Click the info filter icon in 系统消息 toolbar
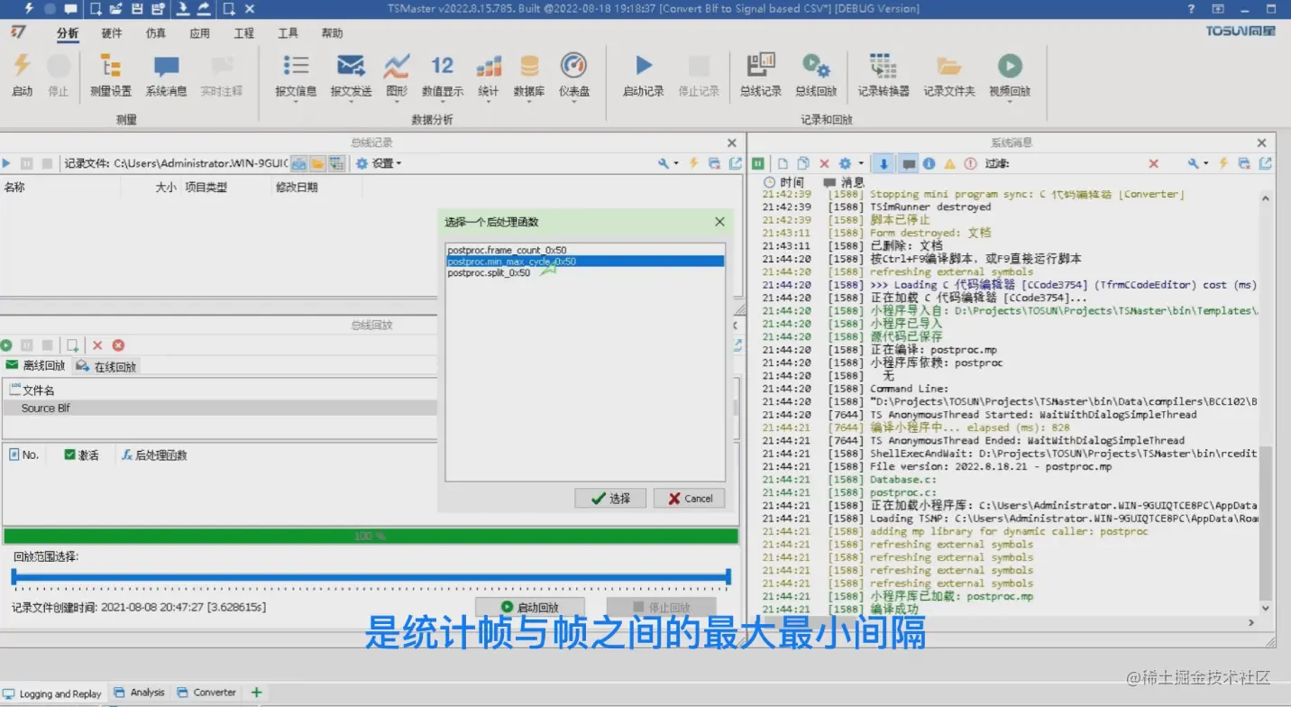The height and width of the screenshot is (707, 1291). [929, 164]
